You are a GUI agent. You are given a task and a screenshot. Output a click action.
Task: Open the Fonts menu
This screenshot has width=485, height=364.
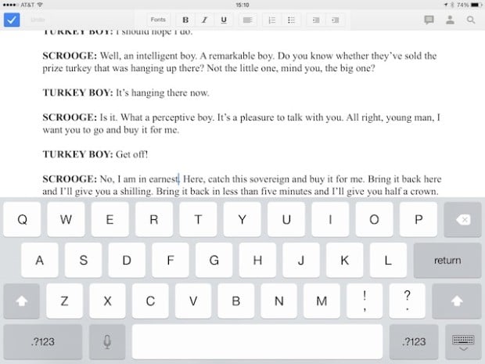point(158,20)
